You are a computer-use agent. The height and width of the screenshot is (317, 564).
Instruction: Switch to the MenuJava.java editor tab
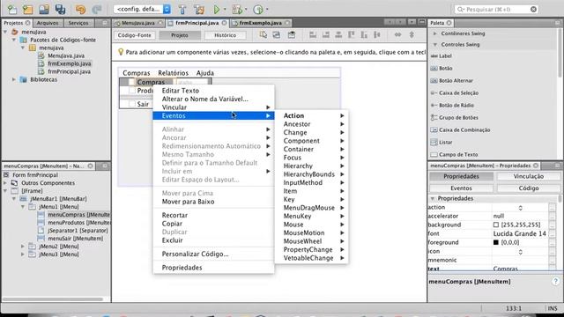(138, 23)
